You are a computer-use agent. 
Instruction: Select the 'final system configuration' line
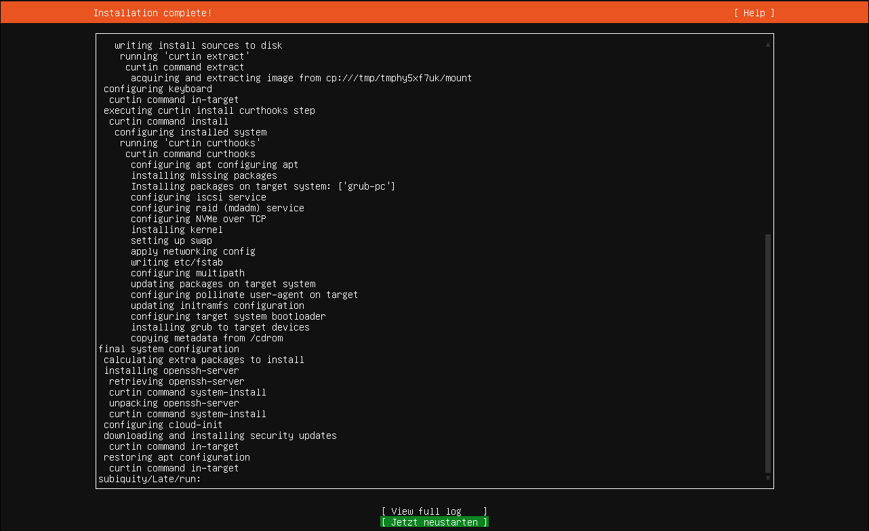[x=169, y=348]
